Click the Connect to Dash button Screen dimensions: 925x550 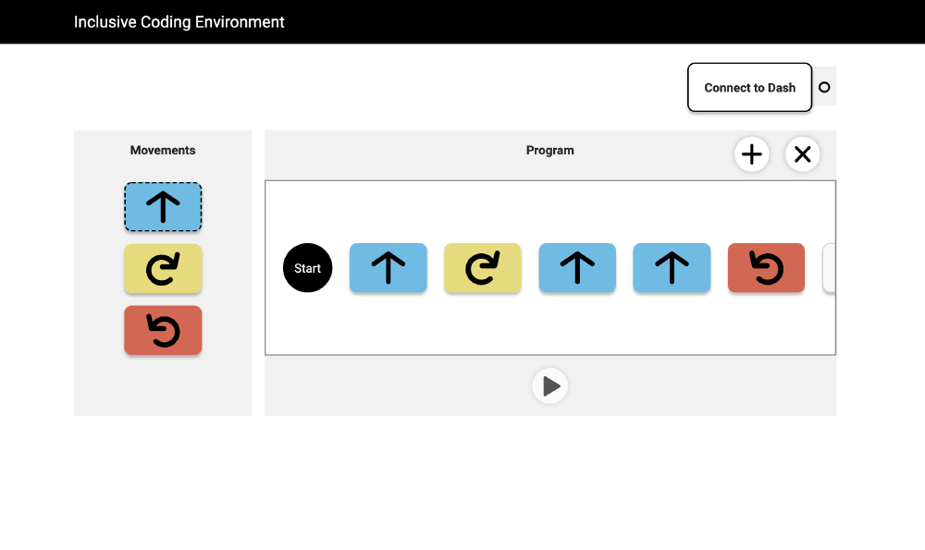(749, 88)
